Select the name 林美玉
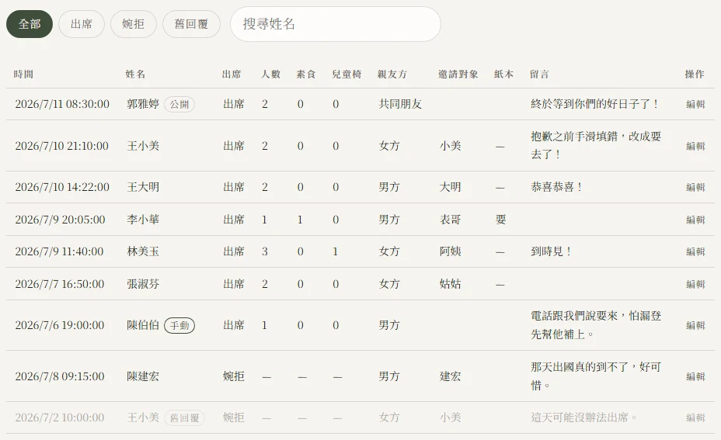Viewport: 721px width, 440px height. coord(143,251)
